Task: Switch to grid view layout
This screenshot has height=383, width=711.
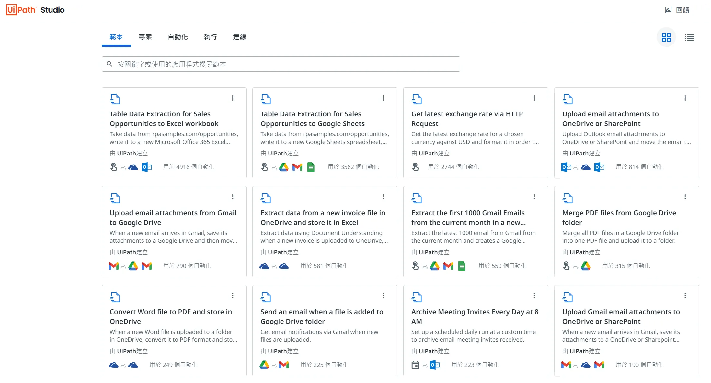Action: [666, 37]
